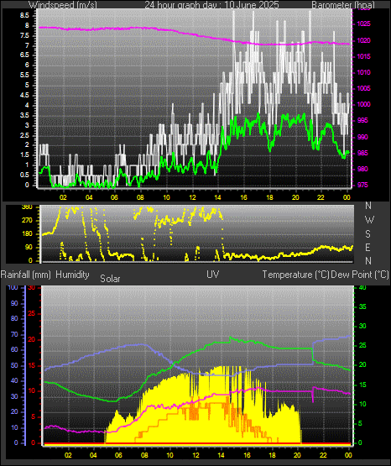The height and width of the screenshot is (466, 391).
Task: Select the Temperature (°C) label
Action: click(295, 275)
